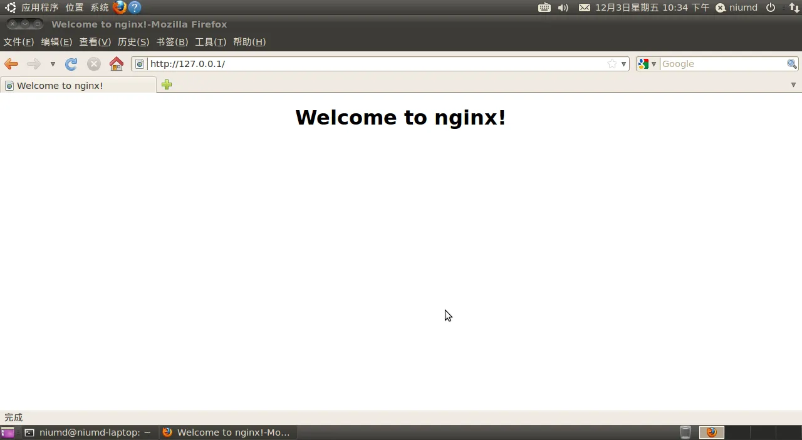This screenshot has height=440, width=802.
Task: Open the power session menu icon
Action: pos(771,8)
